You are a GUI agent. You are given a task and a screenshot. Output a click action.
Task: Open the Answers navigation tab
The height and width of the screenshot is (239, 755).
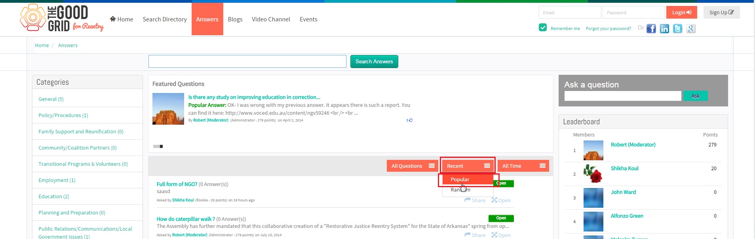pos(207,19)
